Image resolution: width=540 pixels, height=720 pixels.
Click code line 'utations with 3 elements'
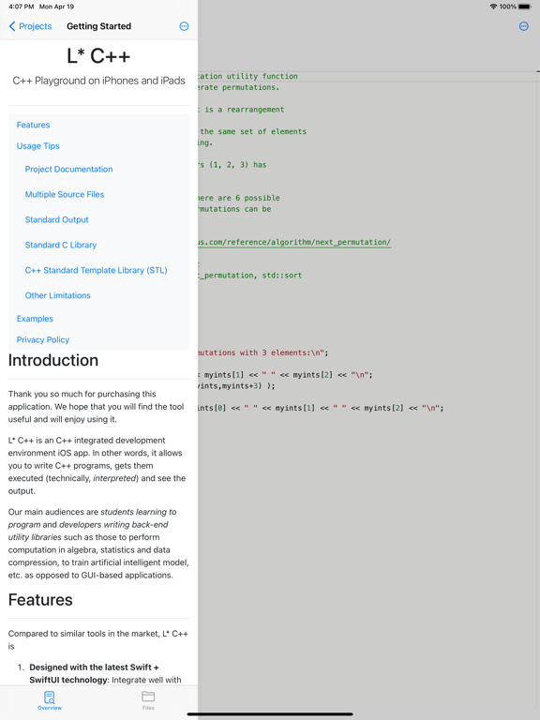[263, 352]
